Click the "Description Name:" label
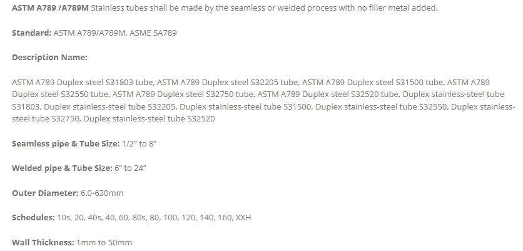The image size is (523, 251). (49, 57)
